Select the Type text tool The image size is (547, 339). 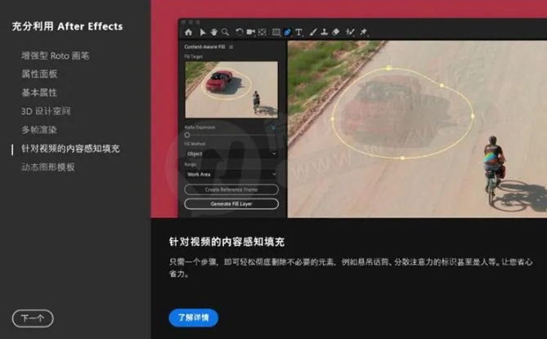click(x=298, y=33)
